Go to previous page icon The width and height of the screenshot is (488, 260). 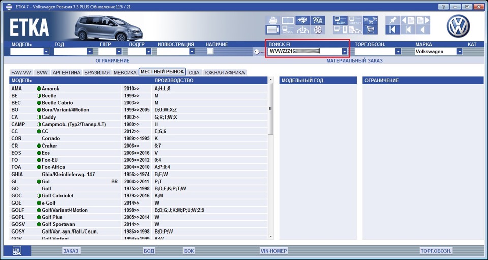point(408,20)
